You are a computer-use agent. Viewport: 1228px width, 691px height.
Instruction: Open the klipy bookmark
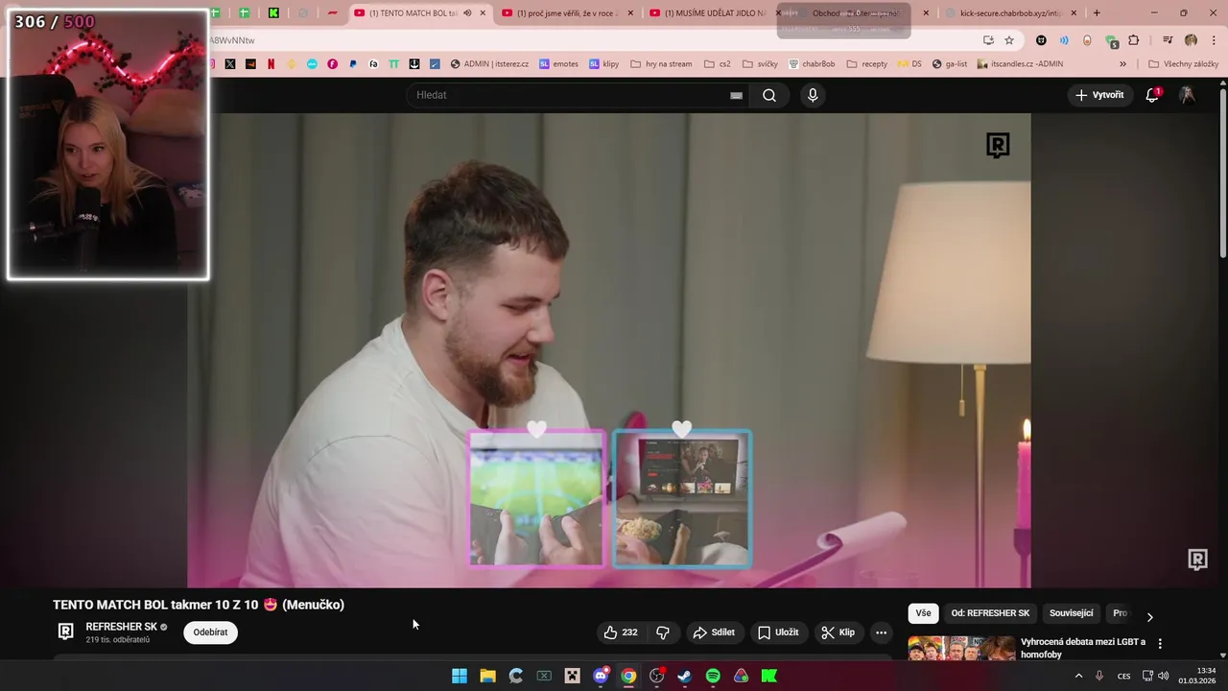pos(604,64)
